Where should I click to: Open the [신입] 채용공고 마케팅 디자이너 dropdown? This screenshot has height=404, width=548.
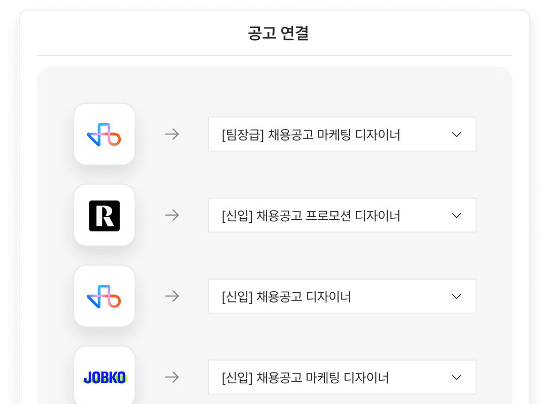pos(342,377)
